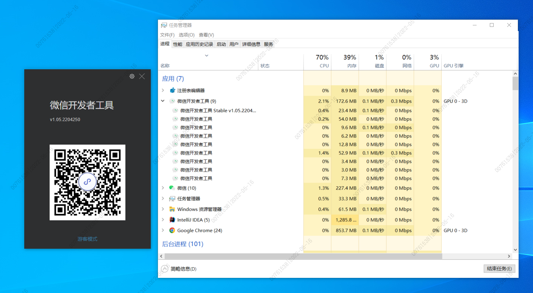Switch to the 应用历史记录 tab
This screenshot has width=533, height=293.
200,44
